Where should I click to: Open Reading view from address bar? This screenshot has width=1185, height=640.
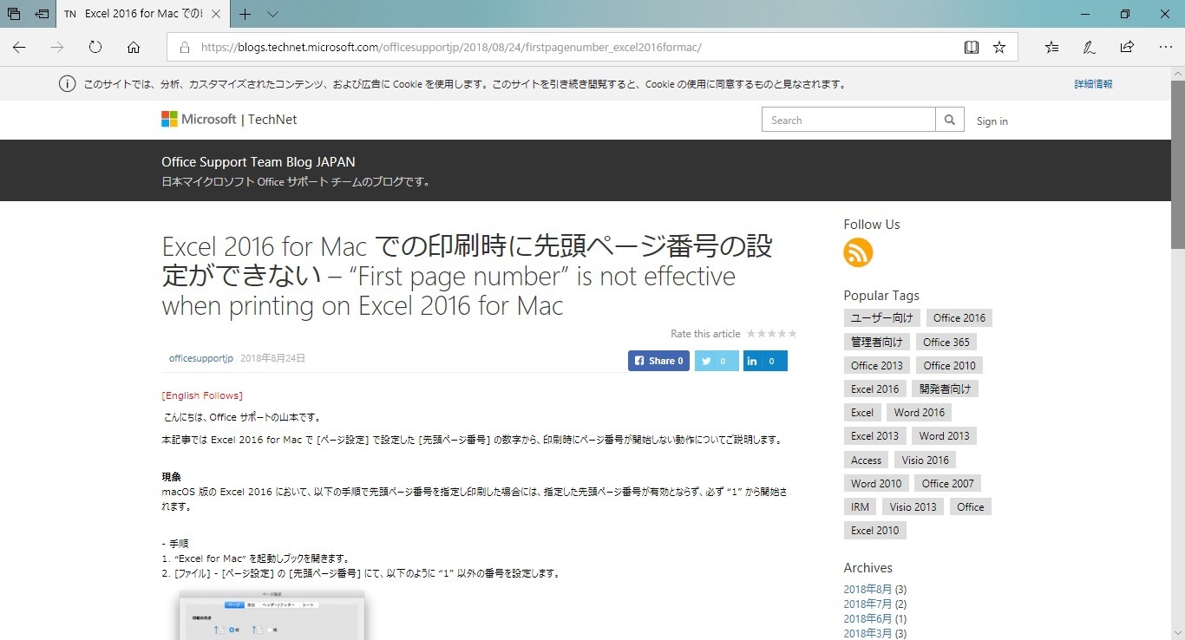tap(972, 47)
